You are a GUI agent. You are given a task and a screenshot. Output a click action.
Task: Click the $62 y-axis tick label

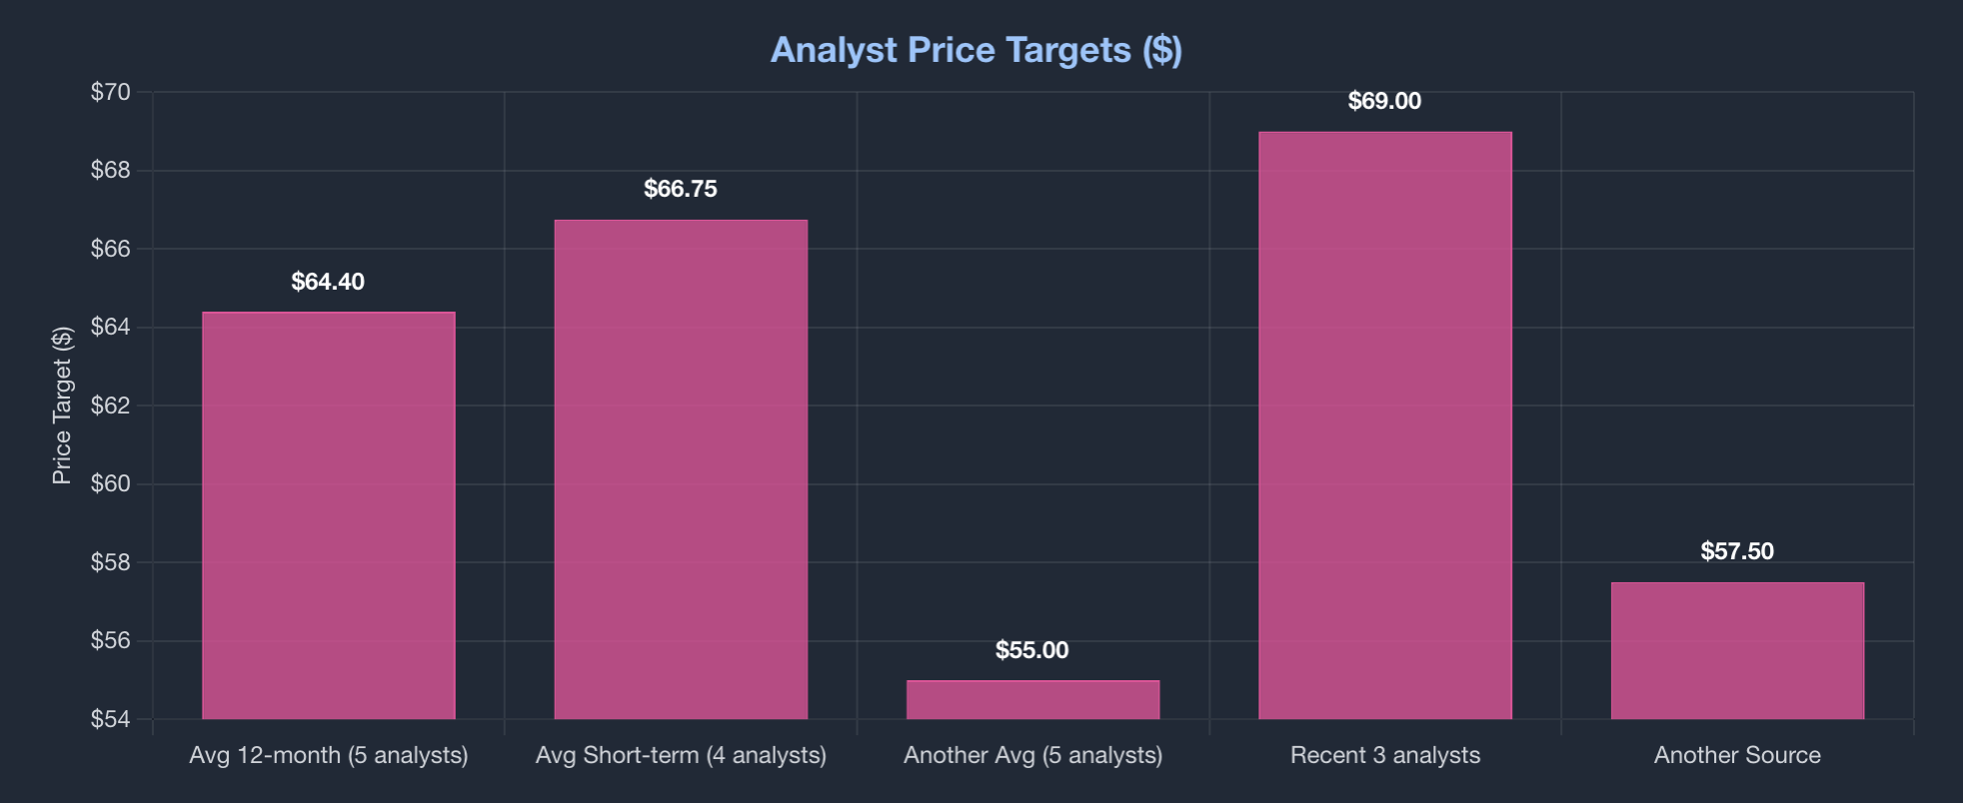(x=110, y=405)
